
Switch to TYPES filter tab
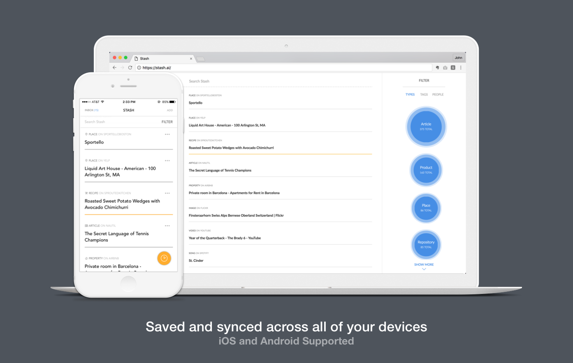[x=410, y=95]
